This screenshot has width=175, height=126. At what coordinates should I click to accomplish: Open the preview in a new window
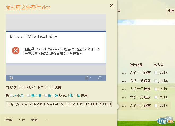coord(100,78)
